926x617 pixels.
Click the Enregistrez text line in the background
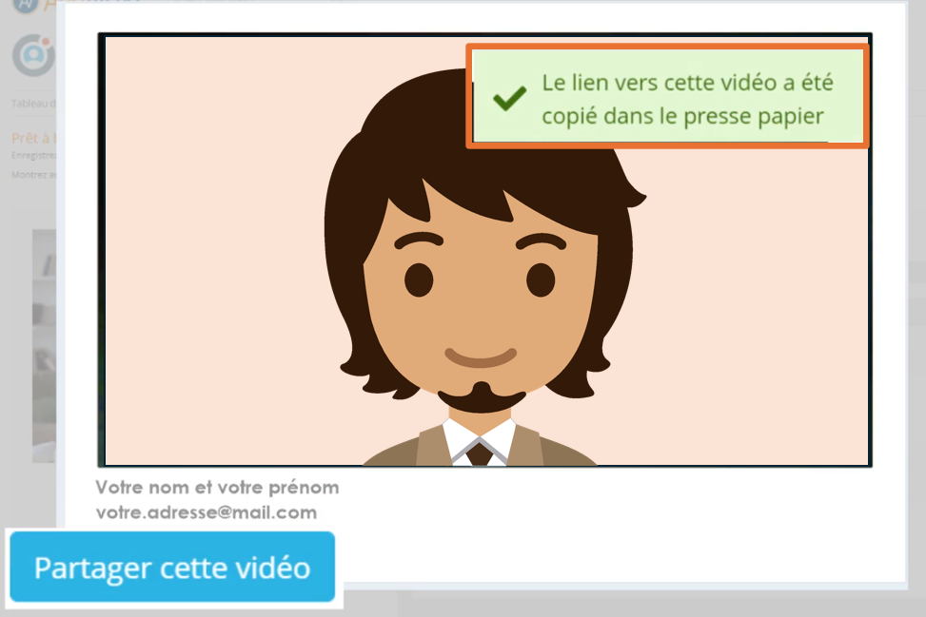tap(33, 156)
